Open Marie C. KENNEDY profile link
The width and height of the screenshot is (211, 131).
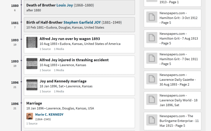pos(49,115)
